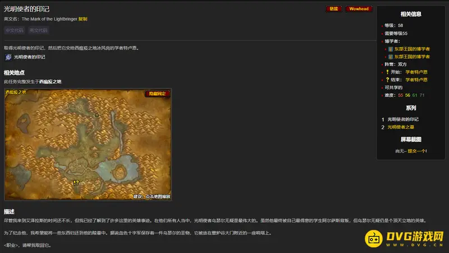Click the gray difficulty value 71
449x253 pixels.
[x=422, y=95]
